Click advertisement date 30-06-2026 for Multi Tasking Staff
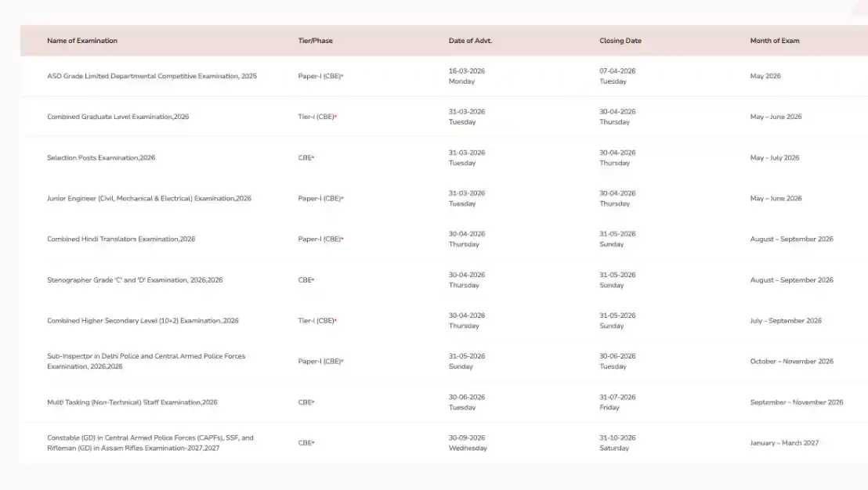Screen dimensions: 868x490 click(x=467, y=398)
